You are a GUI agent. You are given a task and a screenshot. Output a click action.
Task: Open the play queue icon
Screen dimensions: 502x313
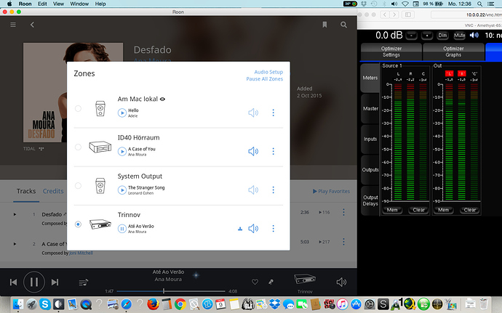pos(83,282)
